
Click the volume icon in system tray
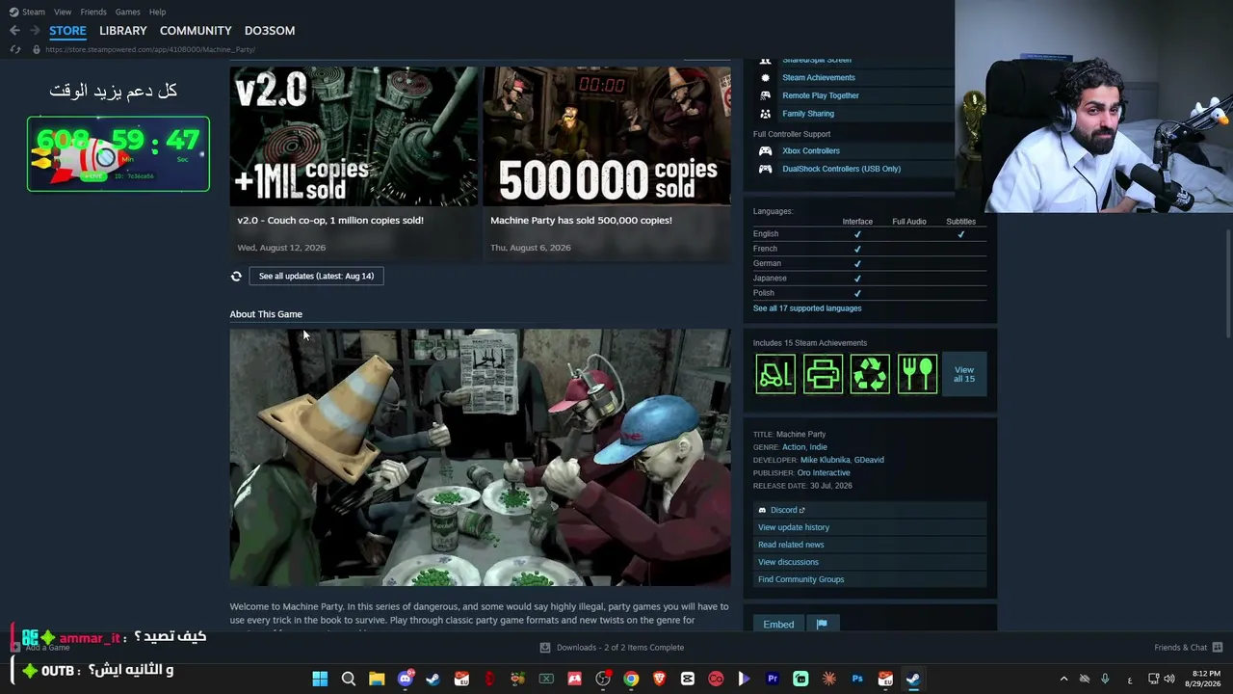tap(1169, 679)
